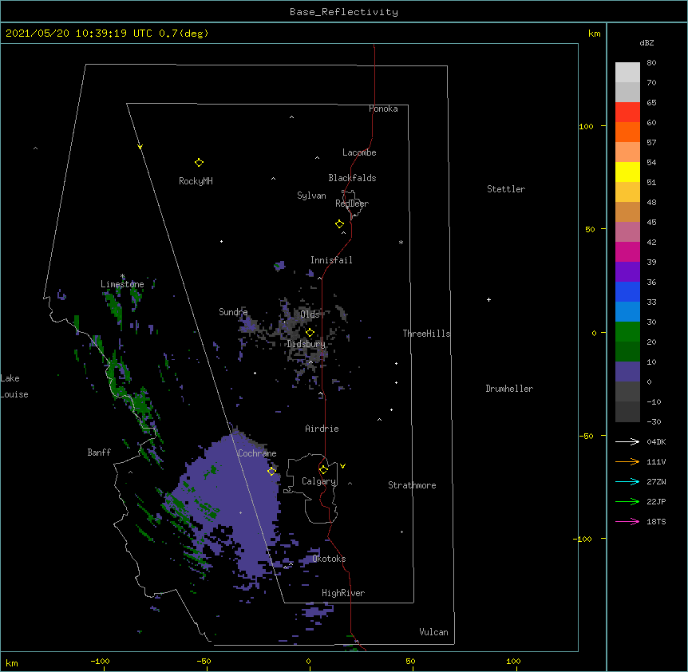Viewport: 688px width, 672px height.
Task: Click the Drumheller label
Action: coord(509,389)
